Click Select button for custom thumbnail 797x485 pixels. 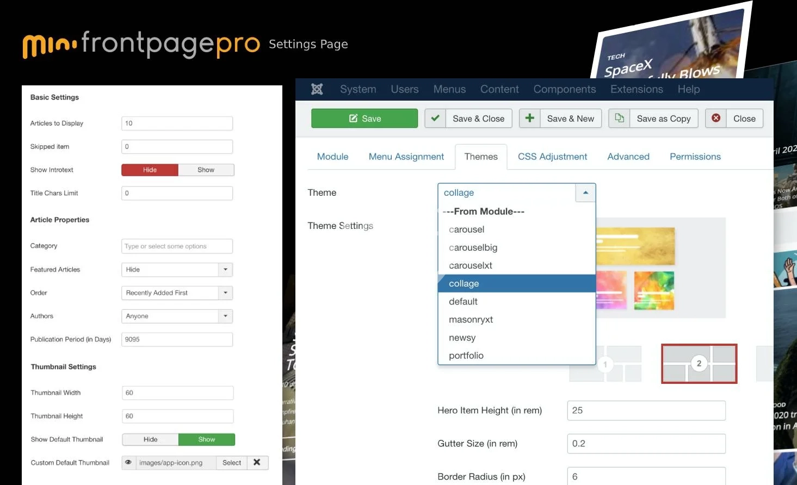[232, 463]
